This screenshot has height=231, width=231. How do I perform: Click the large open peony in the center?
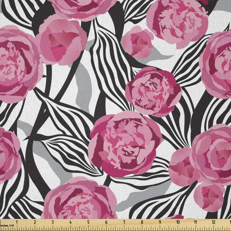125,144
